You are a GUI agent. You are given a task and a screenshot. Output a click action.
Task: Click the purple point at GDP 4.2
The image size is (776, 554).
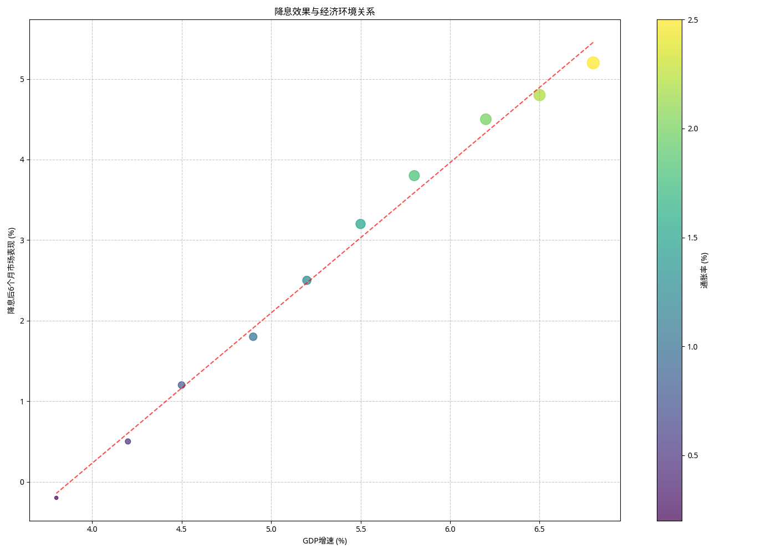(127, 442)
